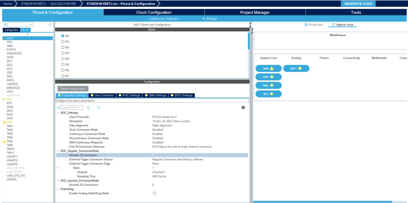408x203 pixels.
Task: Go to Home breadcrumb
Action: tap(7, 4)
